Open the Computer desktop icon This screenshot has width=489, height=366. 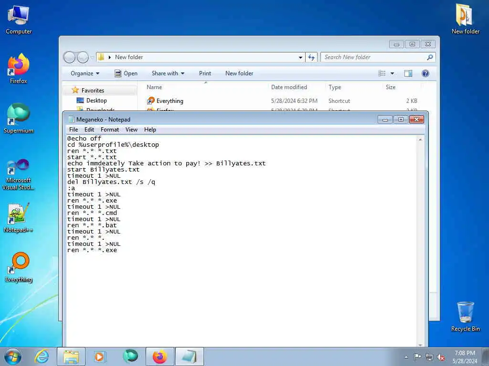pos(19,20)
